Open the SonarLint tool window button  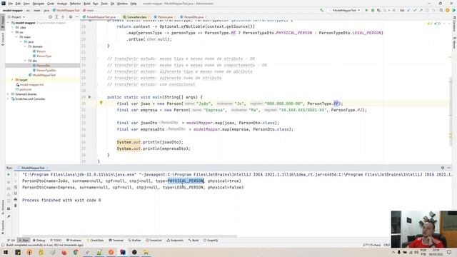click(154, 241)
